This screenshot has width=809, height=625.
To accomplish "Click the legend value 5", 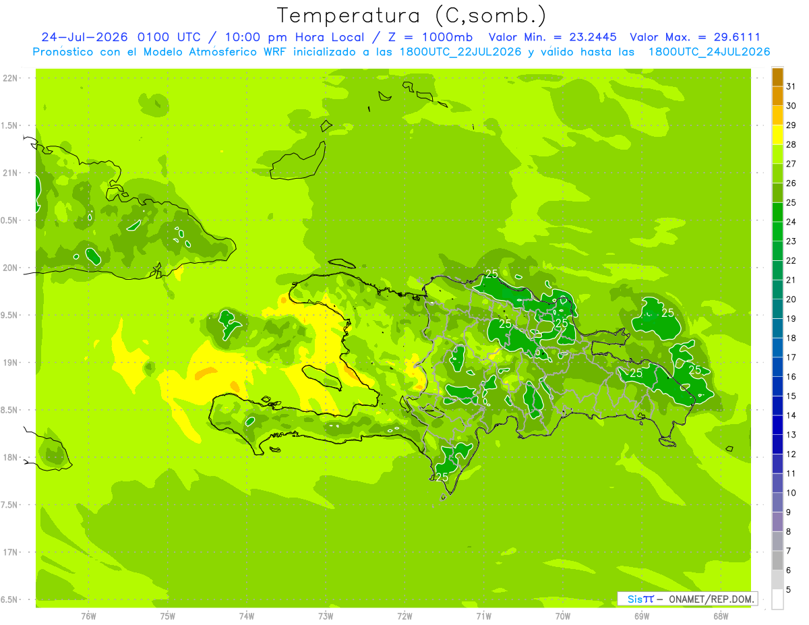I will pyautogui.click(x=789, y=590).
